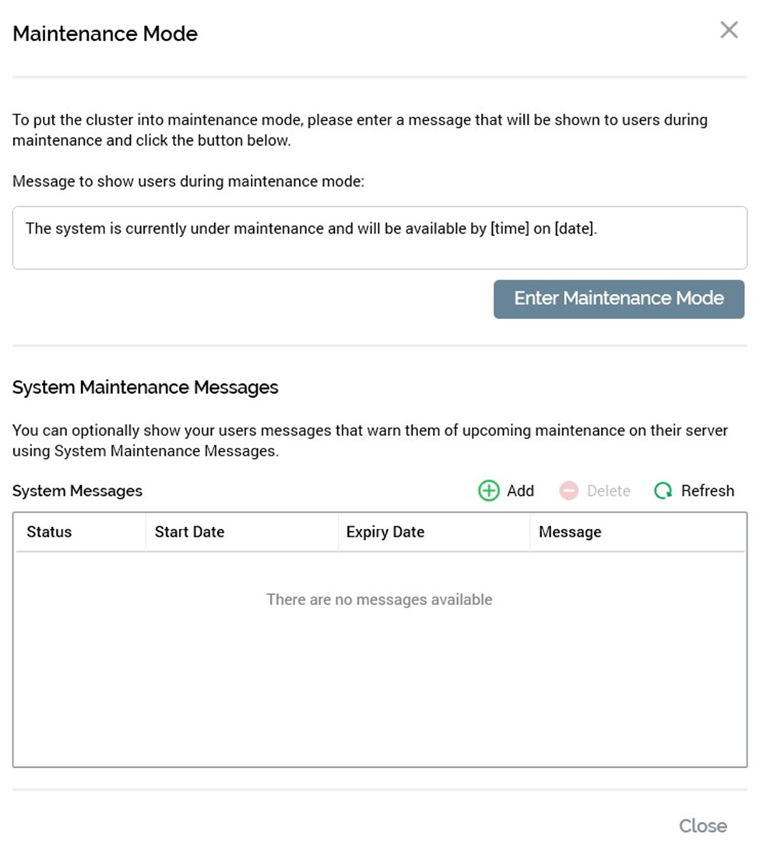
Task: Click the Message column header
Action: coord(570,532)
